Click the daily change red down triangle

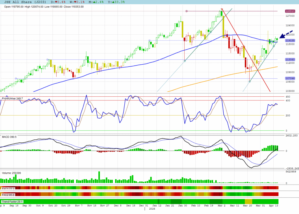(55, 2)
